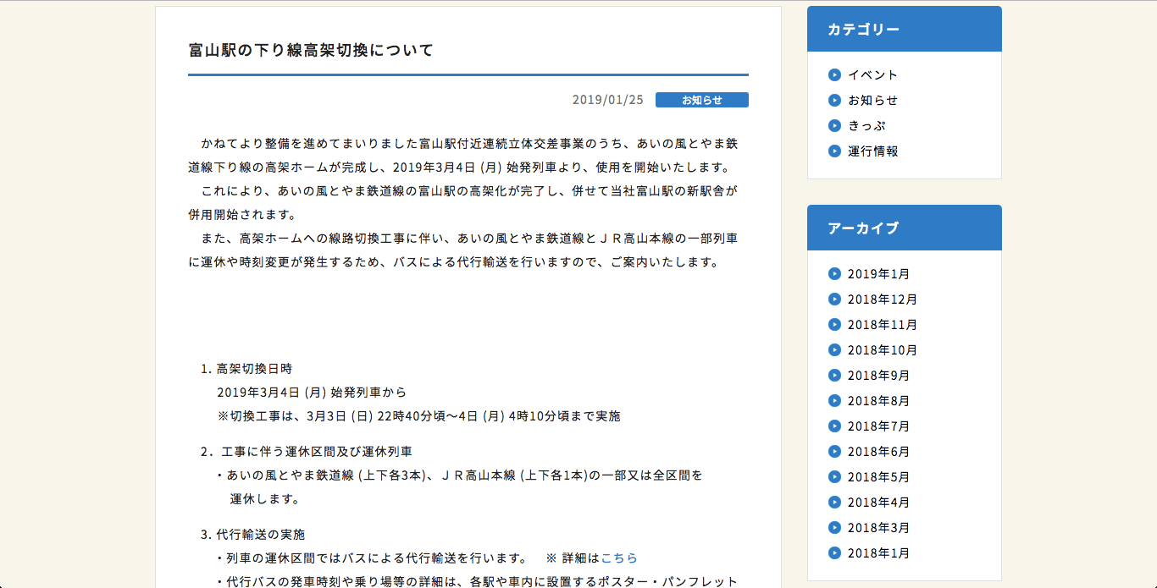
Task: Open the 2018年10月 archive
Action: [882, 349]
